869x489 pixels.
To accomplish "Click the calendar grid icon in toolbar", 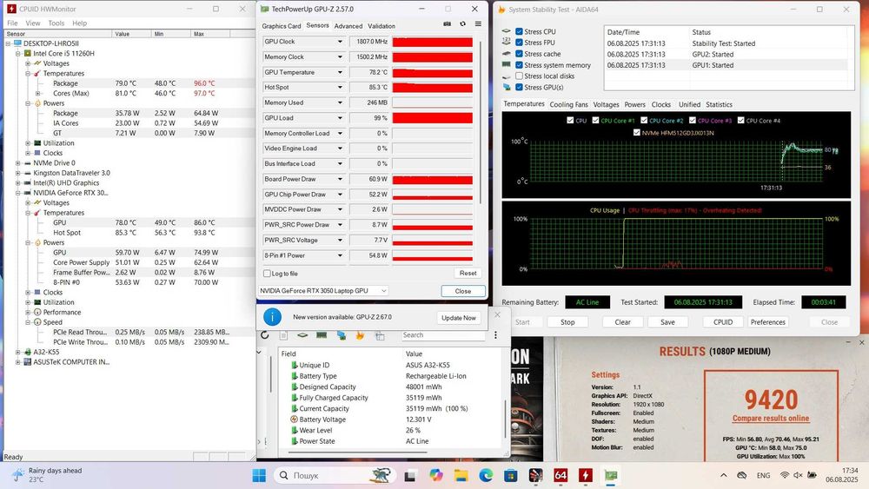I will 380,335.
